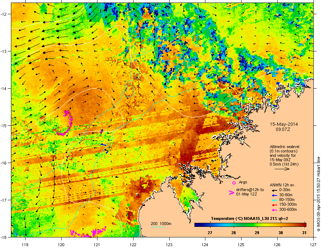Click the '300-600m' depth label

[x=288, y=210]
